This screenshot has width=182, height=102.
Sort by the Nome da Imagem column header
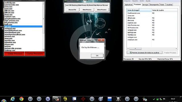coord(139,10)
